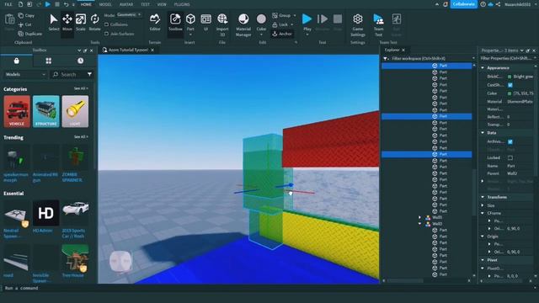Check the Locked property checkbox
The image size is (539, 303).
pyautogui.click(x=510, y=157)
